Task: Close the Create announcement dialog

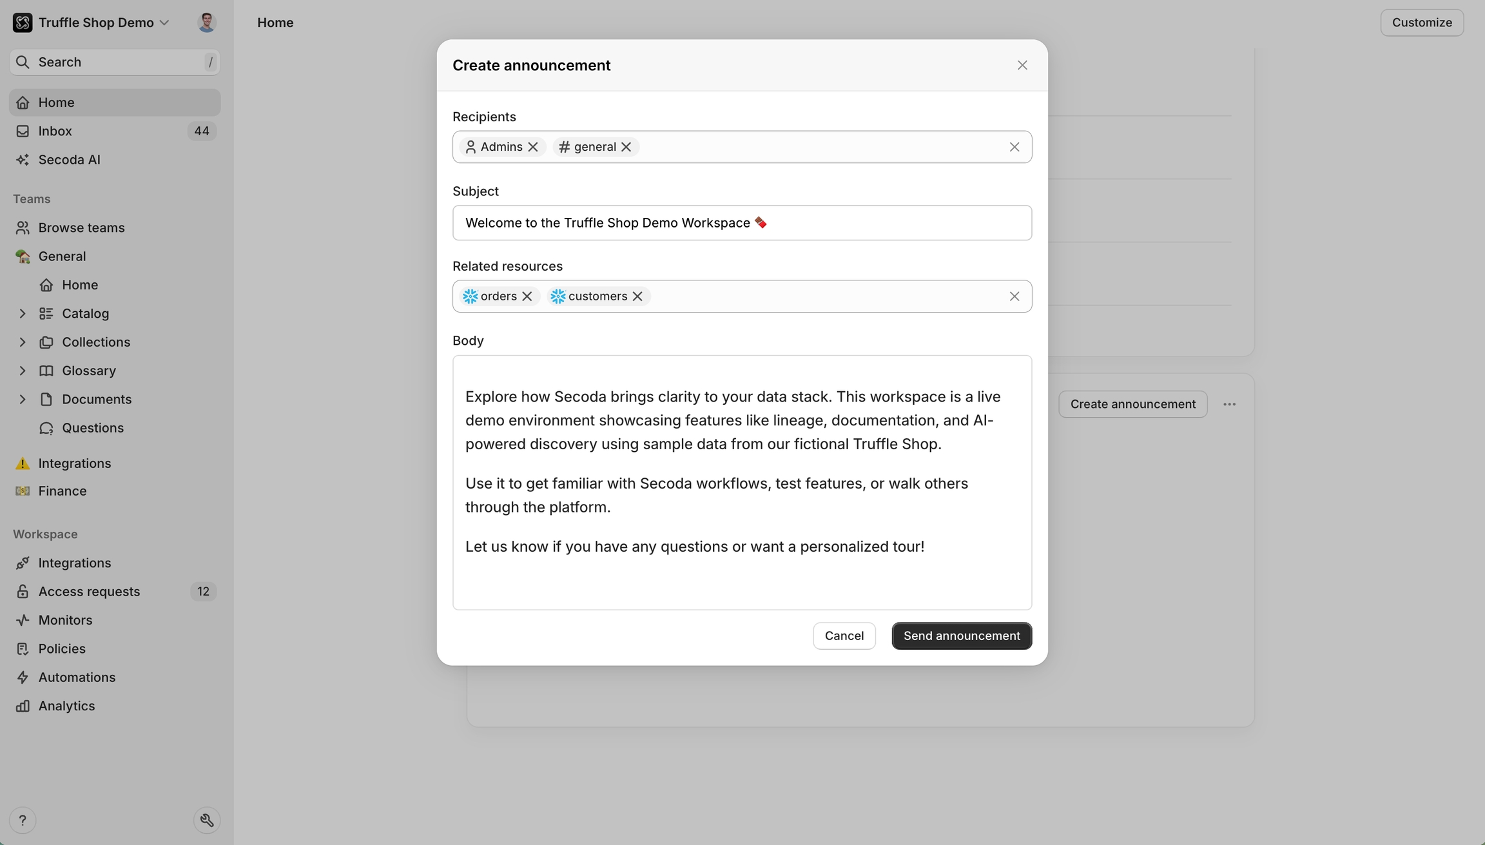Action: pyautogui.click(x=1022, y=65)
